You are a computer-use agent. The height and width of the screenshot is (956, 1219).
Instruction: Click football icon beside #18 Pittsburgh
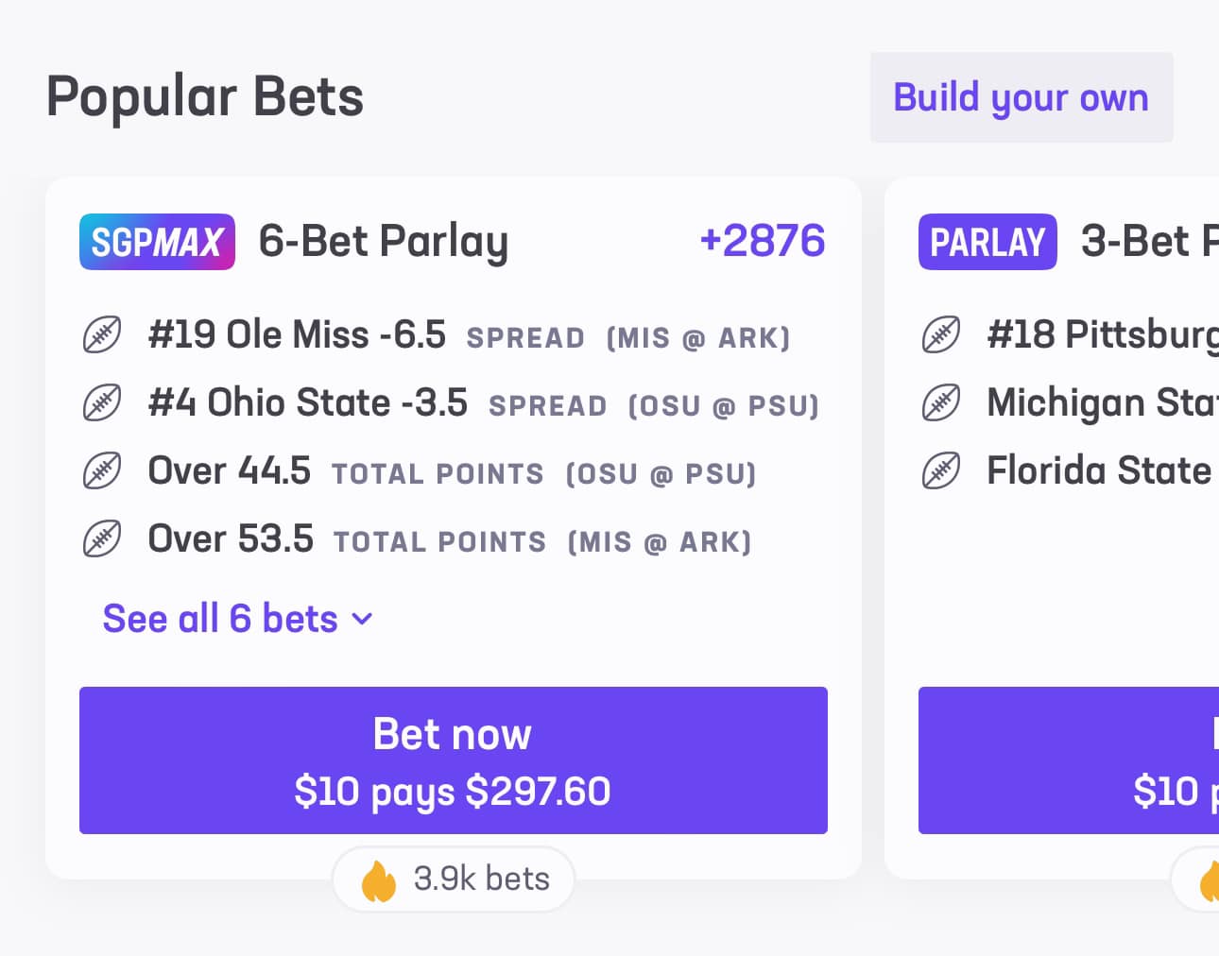tap(941, 335)
